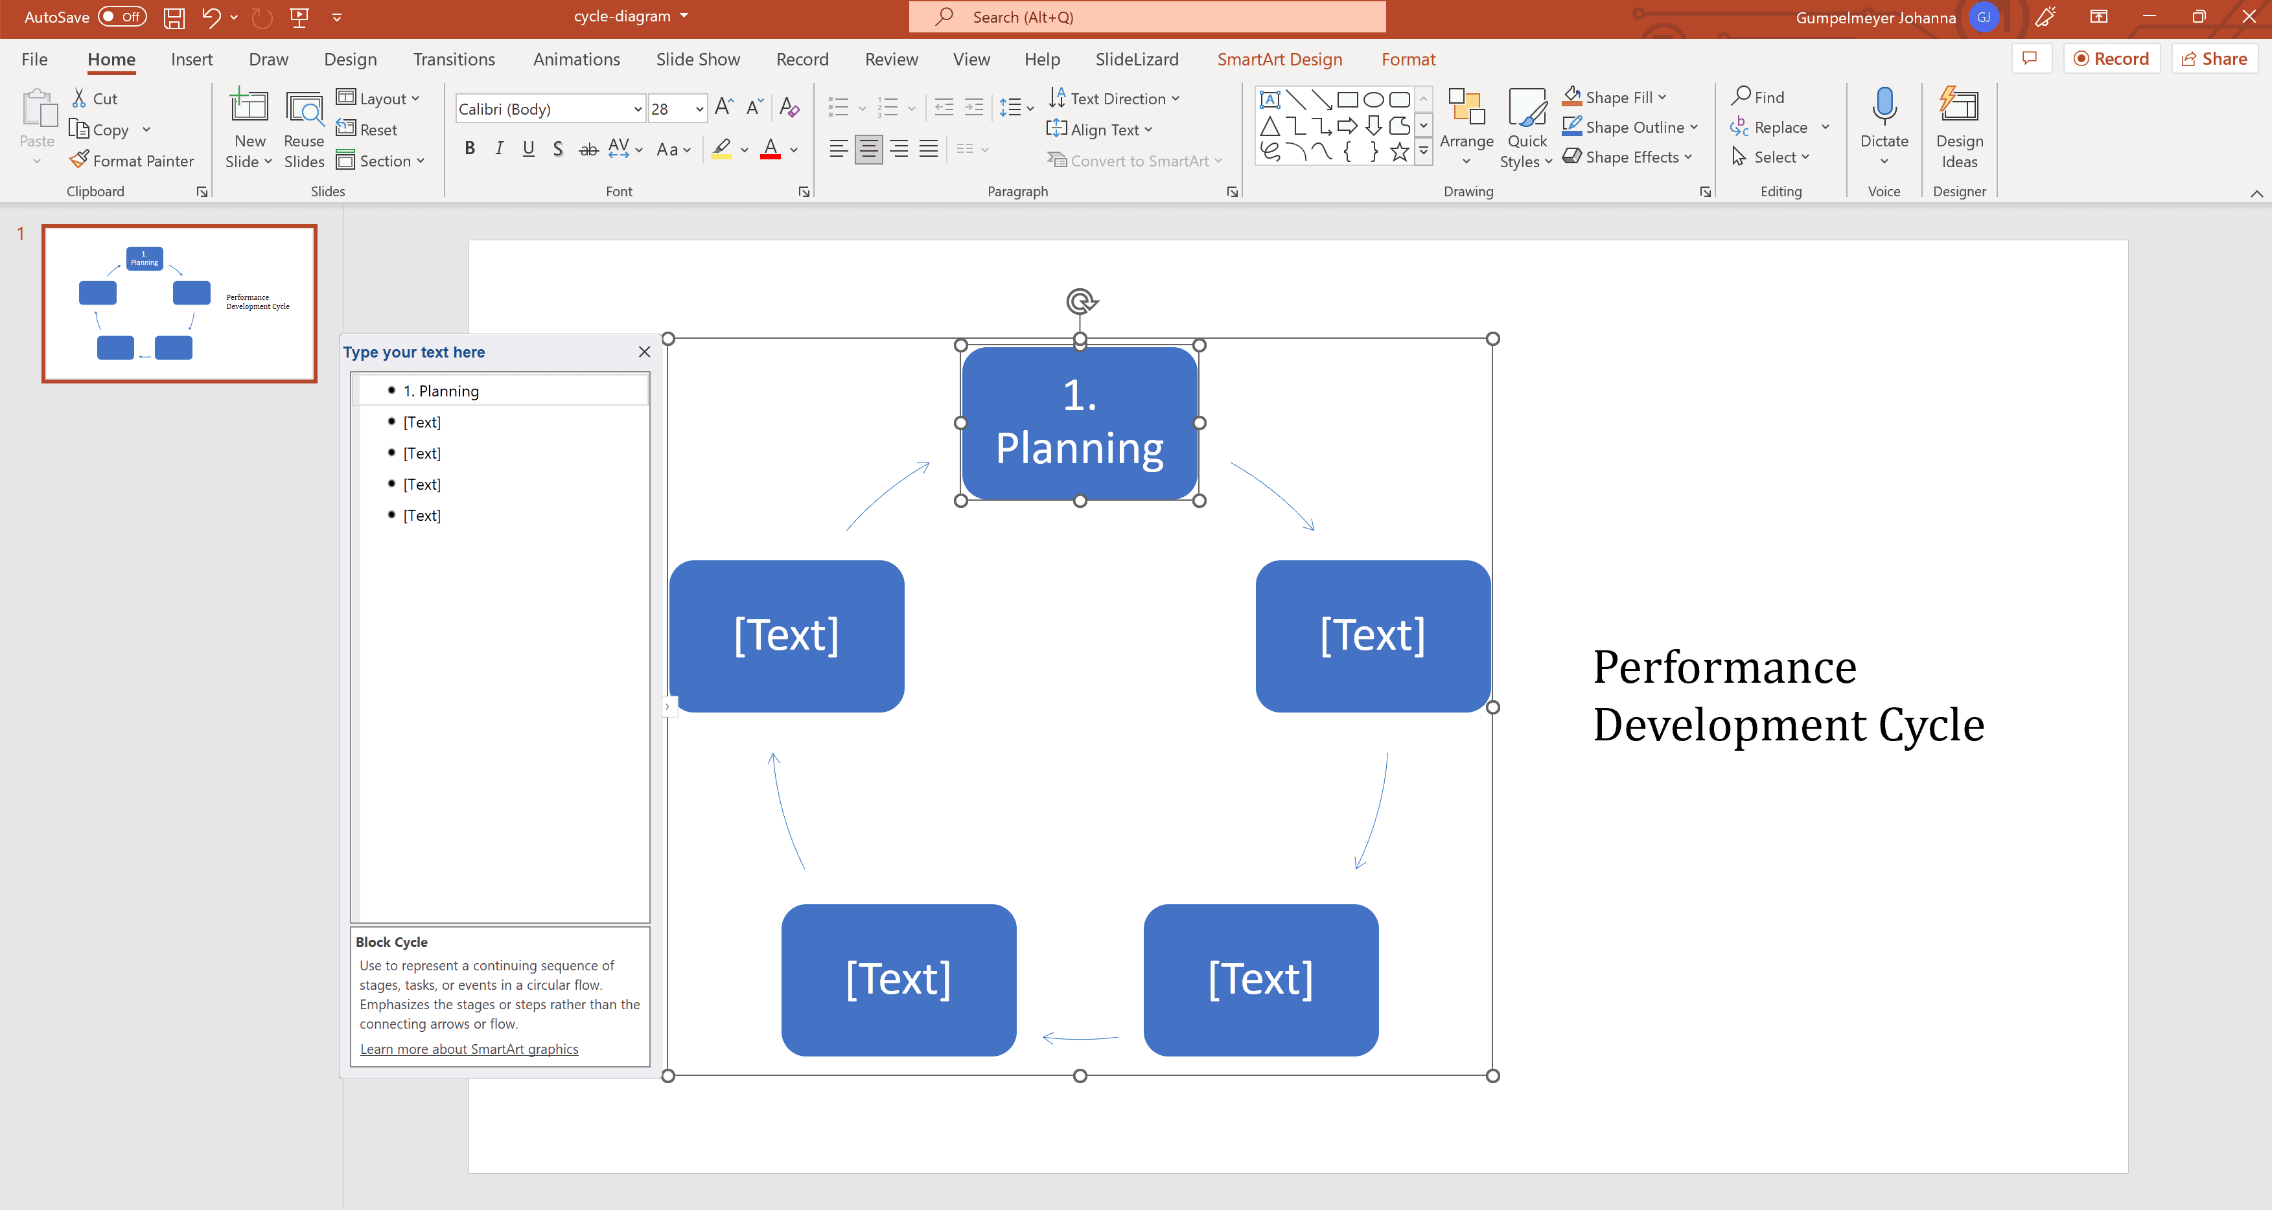Toggle Italic formatting
Screen dimensions: 2272x1210
(x=499, y=149)
